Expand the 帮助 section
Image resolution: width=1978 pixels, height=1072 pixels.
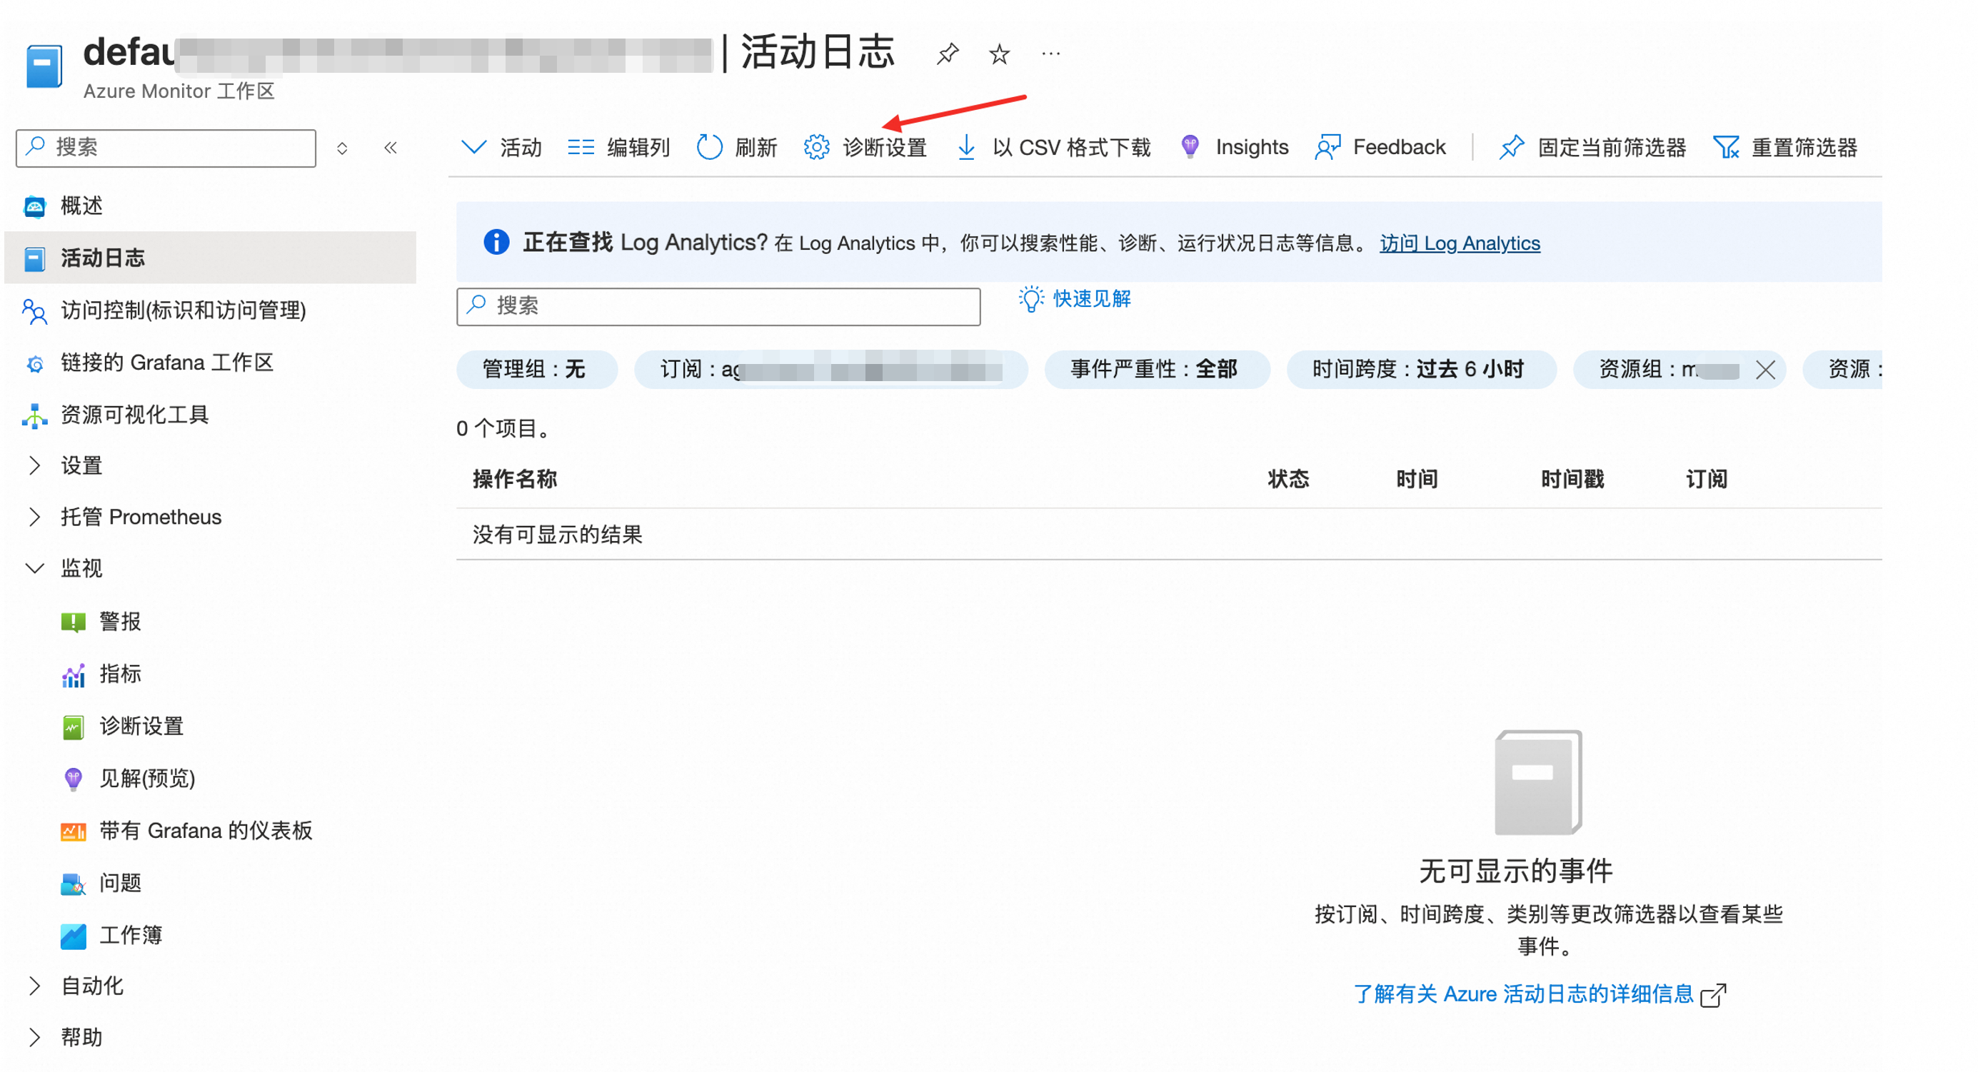click(34, 1037)
